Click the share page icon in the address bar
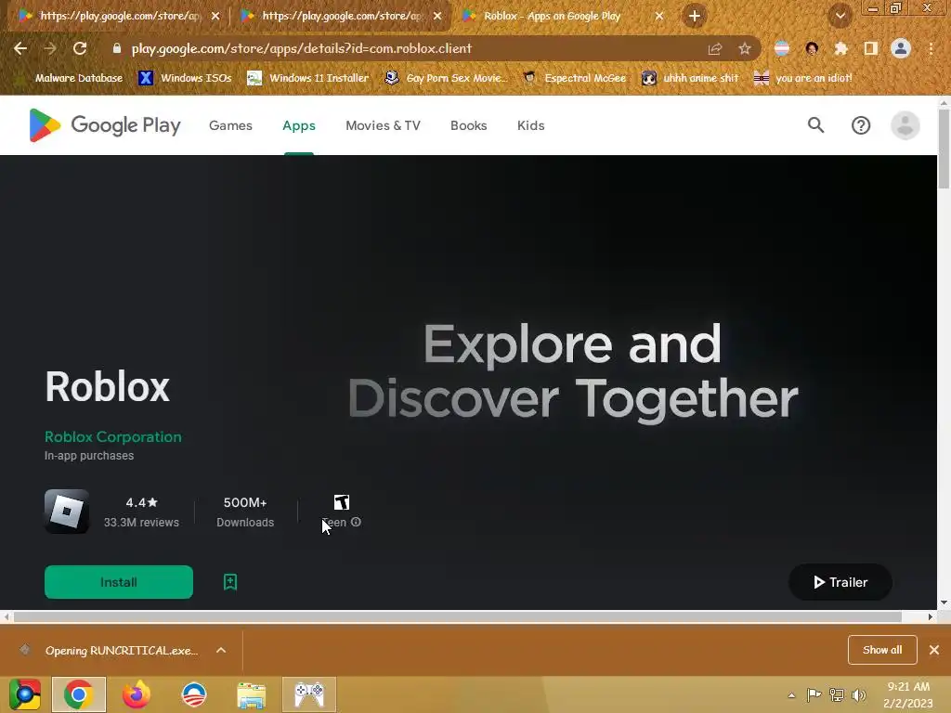This screenshot has height=713, width=951. point(715,48)
